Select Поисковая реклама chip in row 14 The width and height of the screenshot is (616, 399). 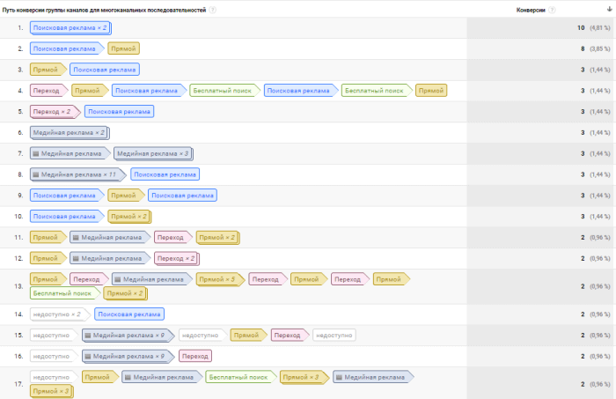[x=129, y=314]
